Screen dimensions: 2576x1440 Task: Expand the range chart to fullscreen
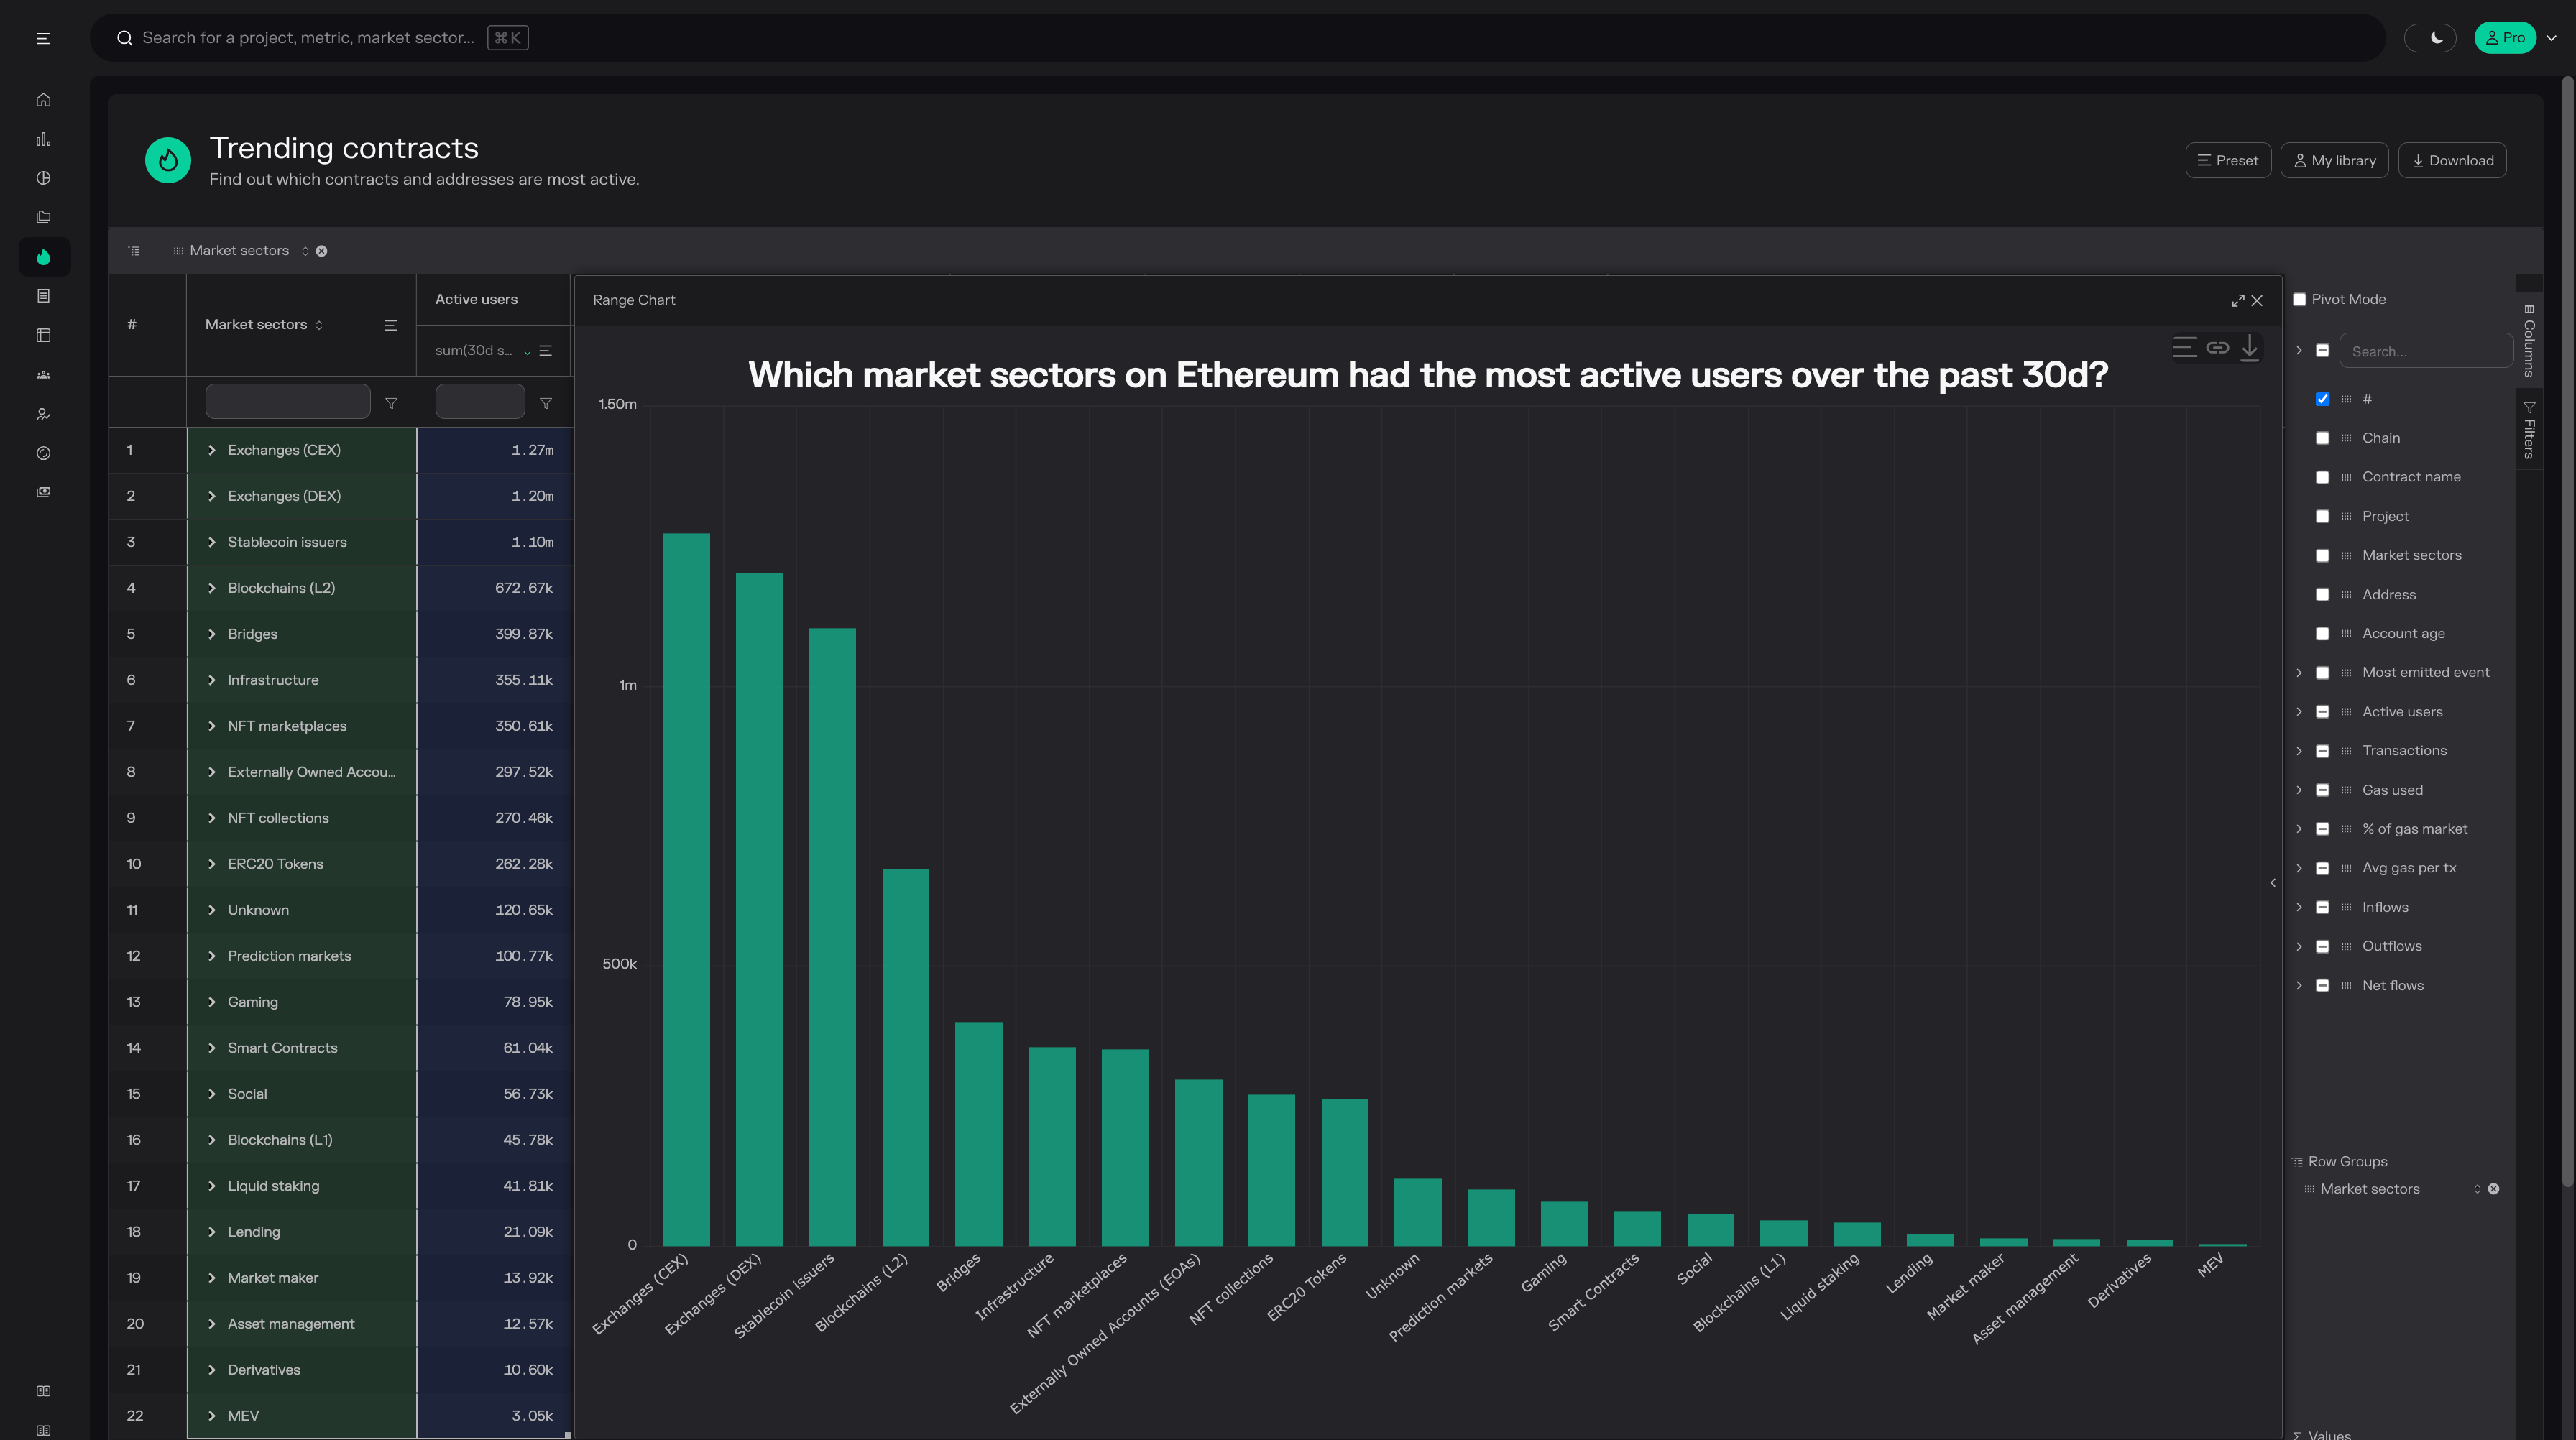click(x=2238, y=300)
